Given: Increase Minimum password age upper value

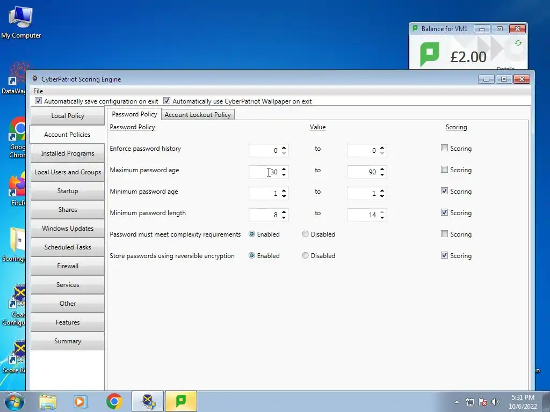Looking at the screenshot, I should pyautogui.click(x=382, y=190).
